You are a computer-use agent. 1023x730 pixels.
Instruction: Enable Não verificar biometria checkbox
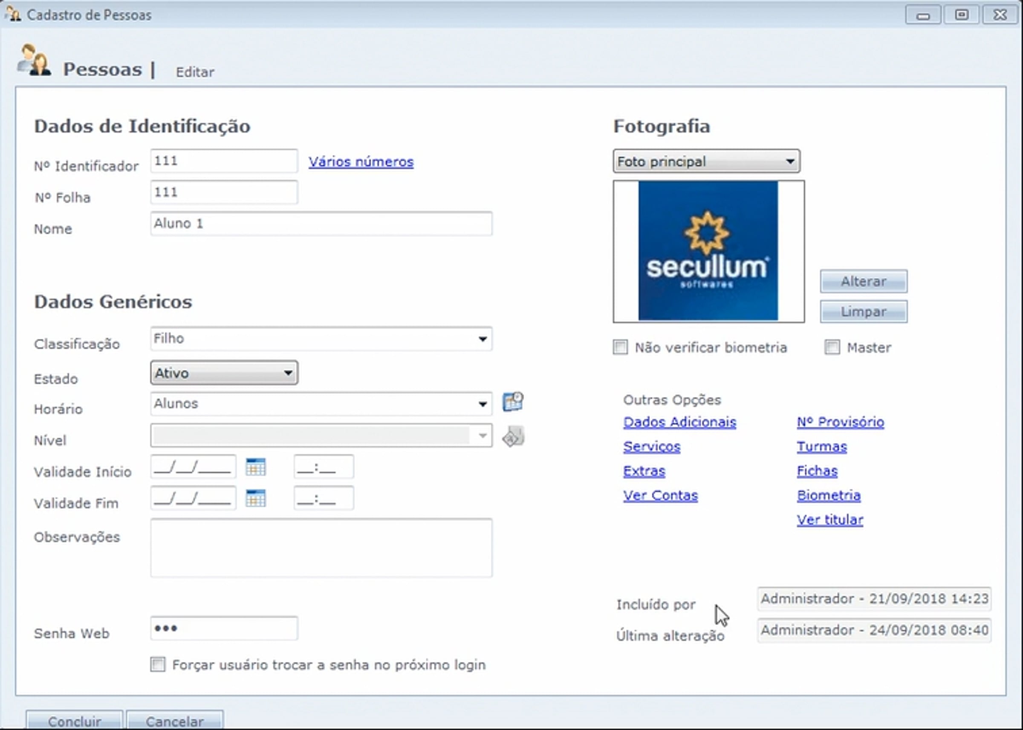(620, 347)
